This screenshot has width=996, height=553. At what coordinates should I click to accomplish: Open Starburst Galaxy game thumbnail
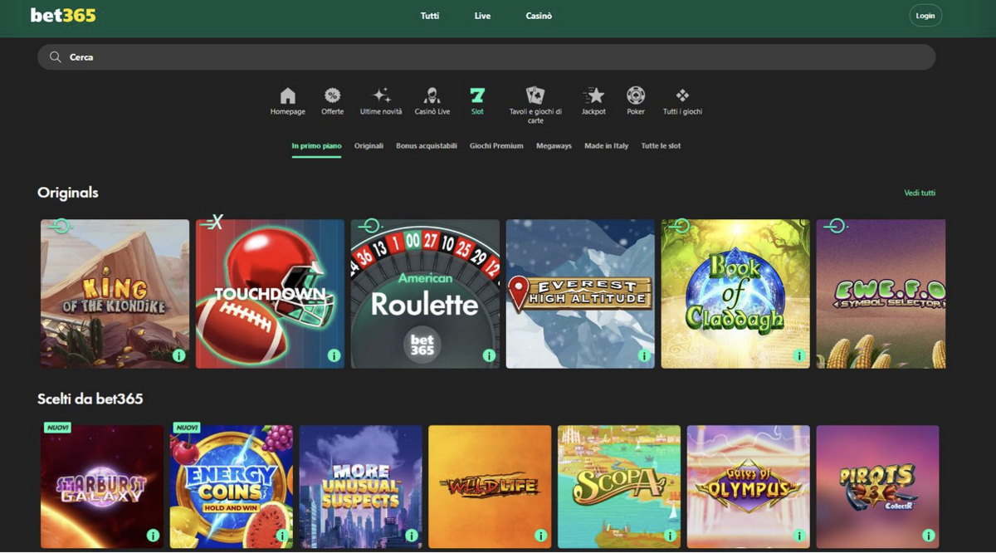coord(102,487)
